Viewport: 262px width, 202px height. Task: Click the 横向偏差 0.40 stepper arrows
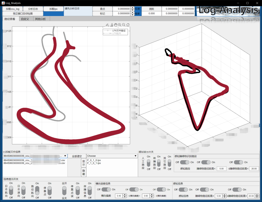pyautogui.click(x=125, y=196)
